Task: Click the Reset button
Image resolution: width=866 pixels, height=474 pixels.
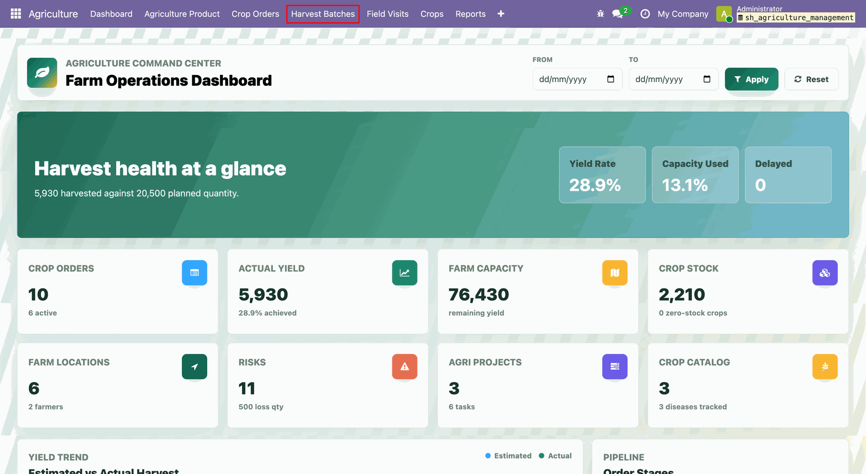Action: pyautogui.click(x=811, y=79)
